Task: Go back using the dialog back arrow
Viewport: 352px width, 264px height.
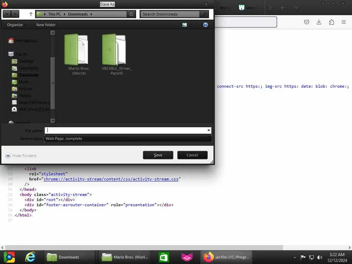Action: (7, 14)
